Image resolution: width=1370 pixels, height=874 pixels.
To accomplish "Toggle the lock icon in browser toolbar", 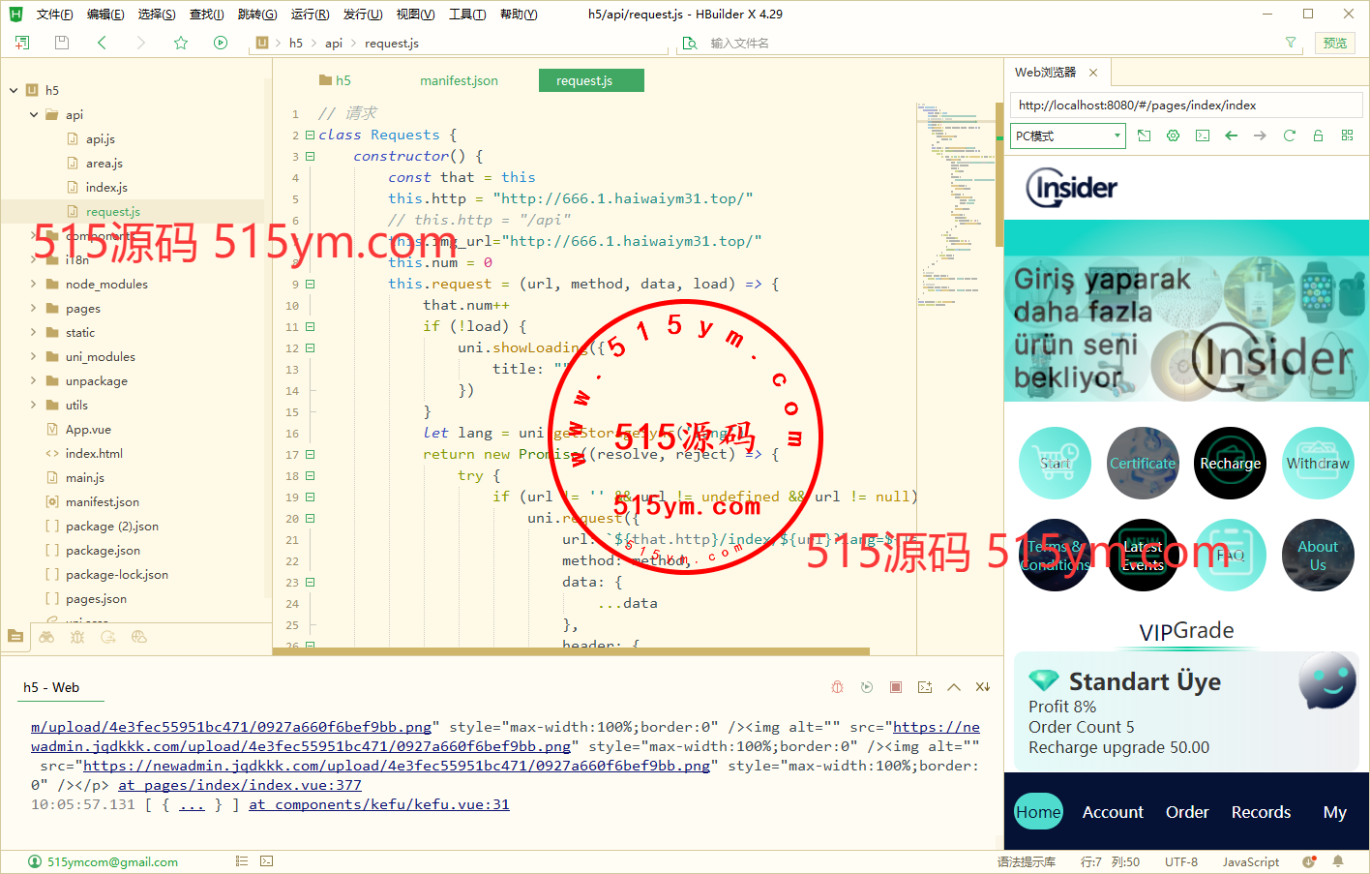I will (x=1318, y=136).
